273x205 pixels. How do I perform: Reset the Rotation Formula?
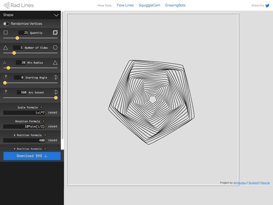pos(53,126)
